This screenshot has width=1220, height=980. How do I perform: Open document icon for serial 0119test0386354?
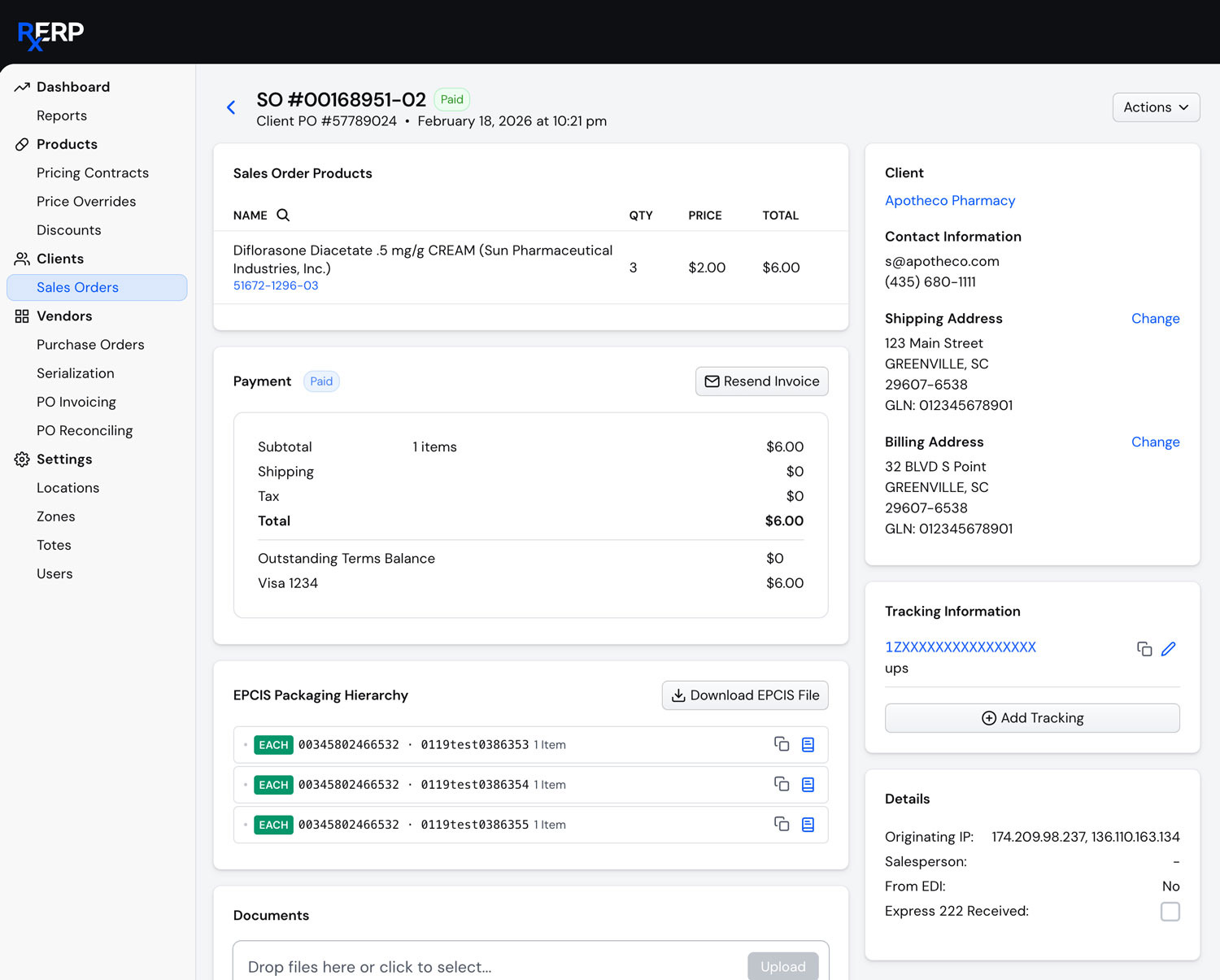click(808, 785)
